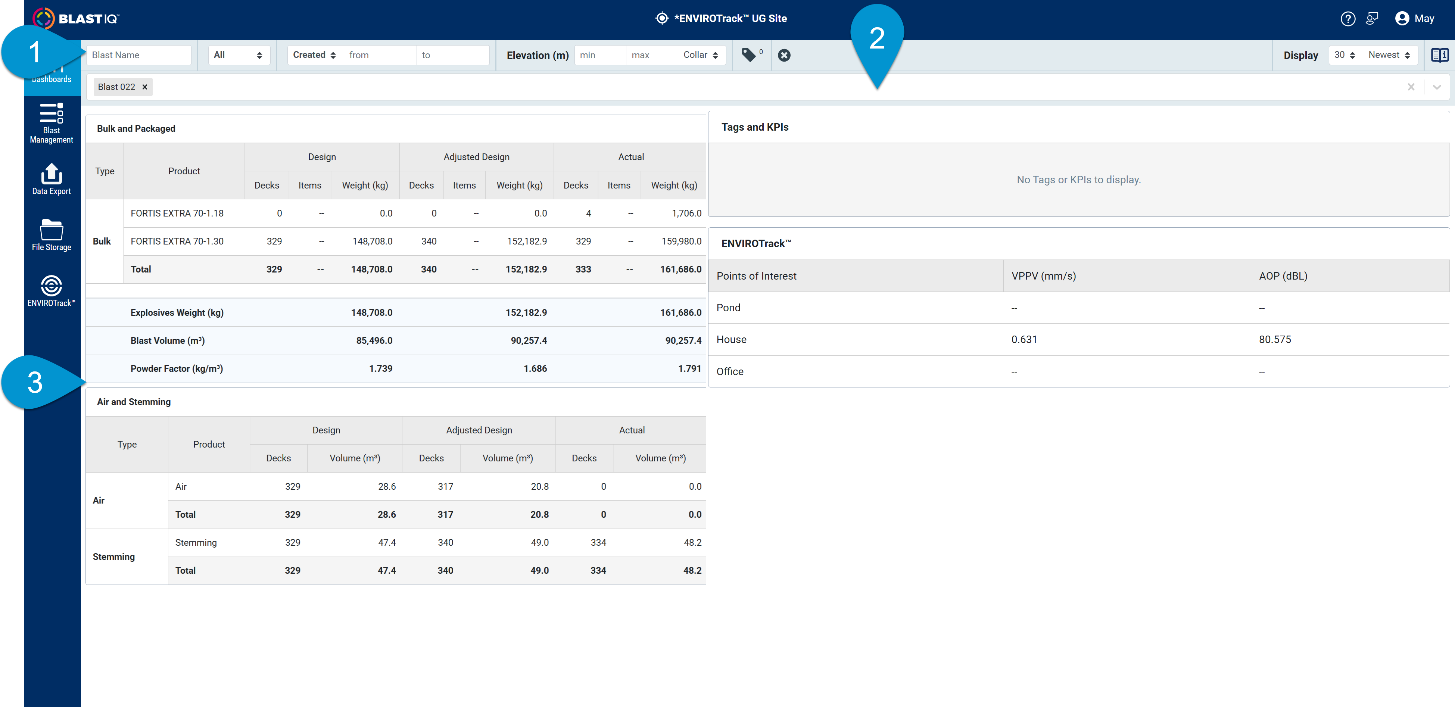
Task: Open the BlastIQ logo home
Action: pos(76,19)
